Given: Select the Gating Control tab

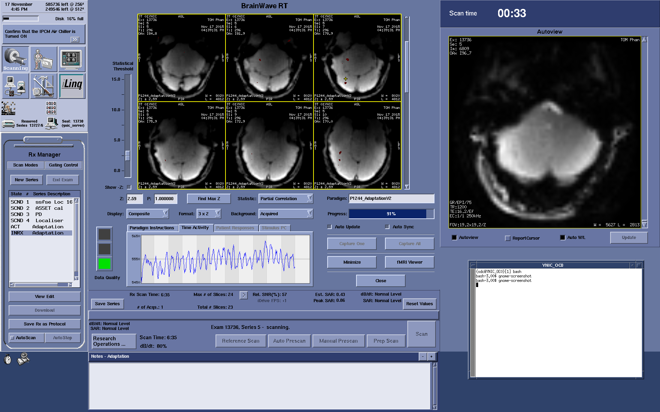Looking at the screenshot, I should pyautogui.click(x=63, y=165).
